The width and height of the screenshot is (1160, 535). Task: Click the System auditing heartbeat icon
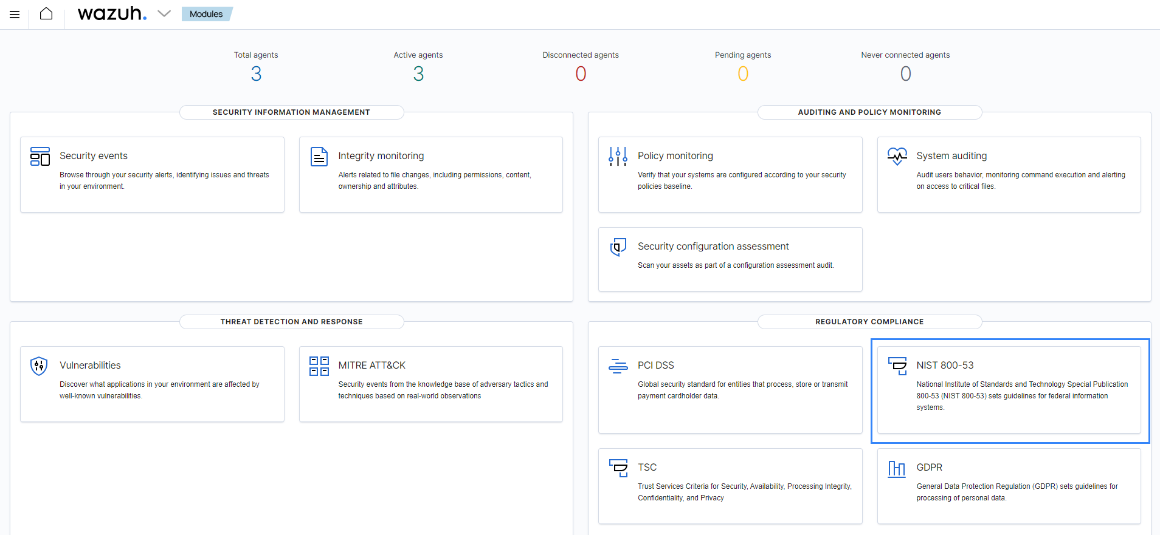897,156
